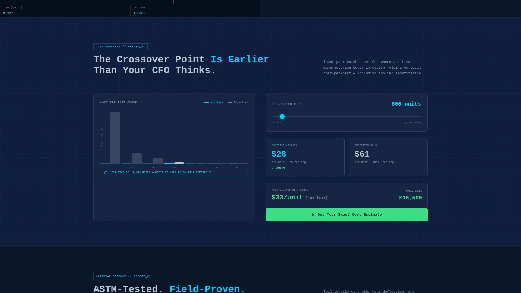Click the 'ASTM-Tested.' heading text
This screenshot has height=293, width=521.
128,289
